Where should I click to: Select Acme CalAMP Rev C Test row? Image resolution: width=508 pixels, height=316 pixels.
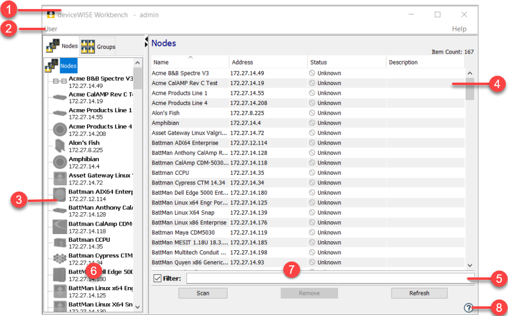coord(308,83)
